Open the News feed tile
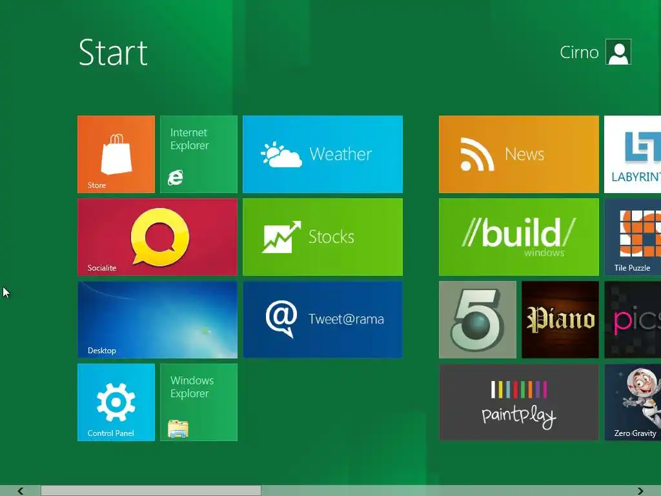661x496 pixels. point(518,154)
